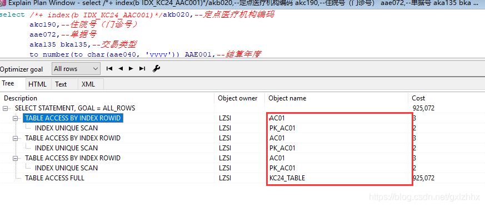Click LZSI owner in TABLE ACCESS FULL row
The width and height of the screenshot is (485, 207).
tap(225, 178)
